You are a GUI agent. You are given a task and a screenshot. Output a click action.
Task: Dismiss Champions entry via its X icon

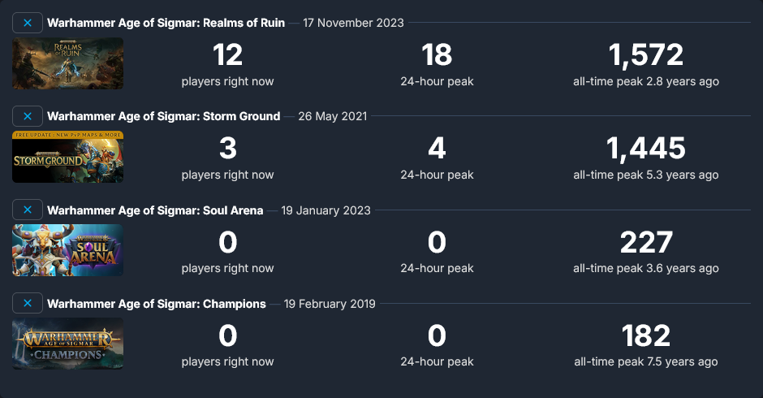(x=28, y=304)
